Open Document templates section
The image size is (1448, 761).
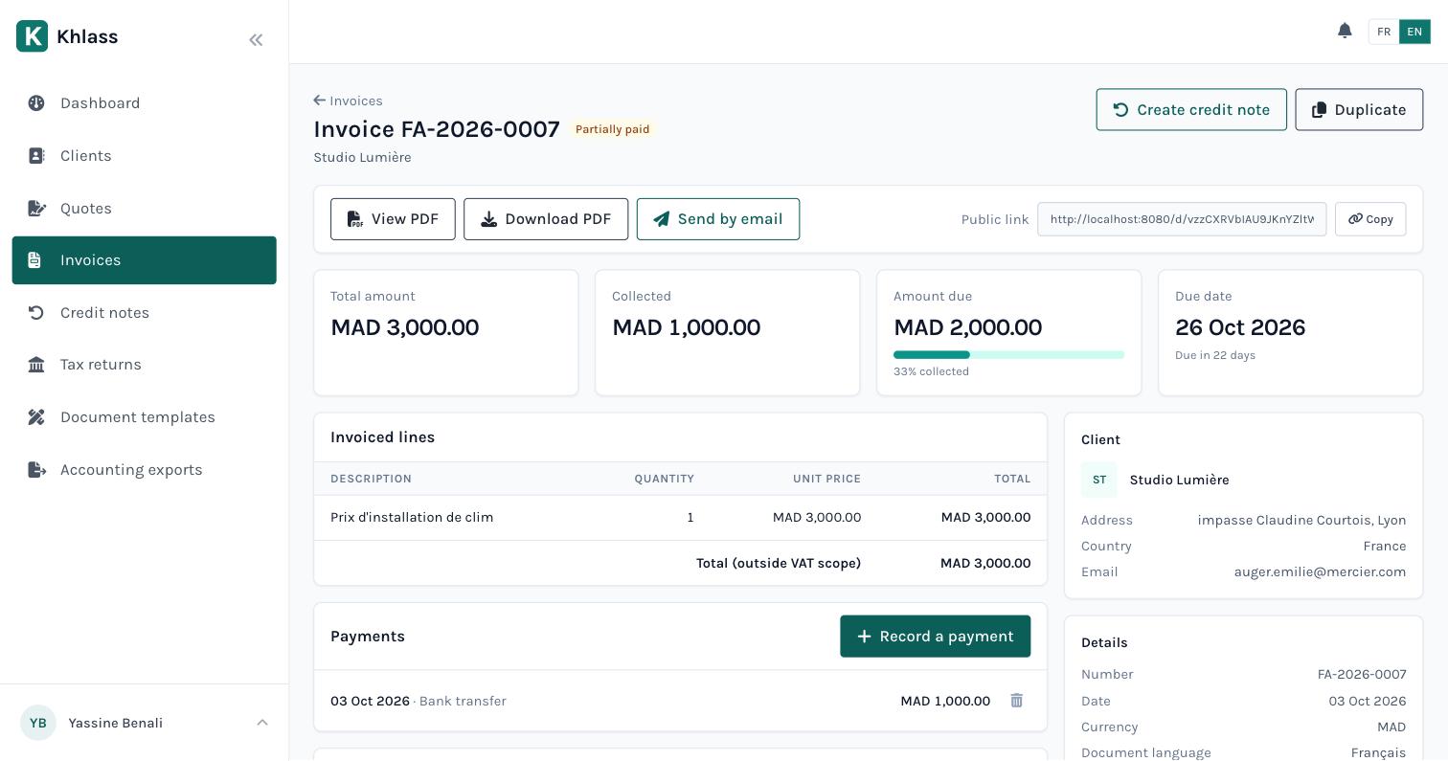[x=144, y=417]
